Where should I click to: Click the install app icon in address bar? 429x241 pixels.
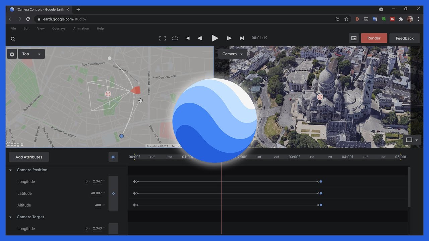[338, 19]
